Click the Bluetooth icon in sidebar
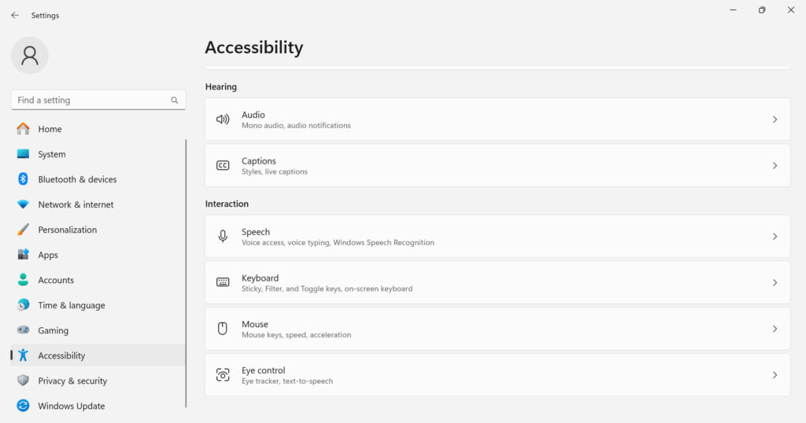This screenshot has height=423, width=806. click(x=23, y=179)
